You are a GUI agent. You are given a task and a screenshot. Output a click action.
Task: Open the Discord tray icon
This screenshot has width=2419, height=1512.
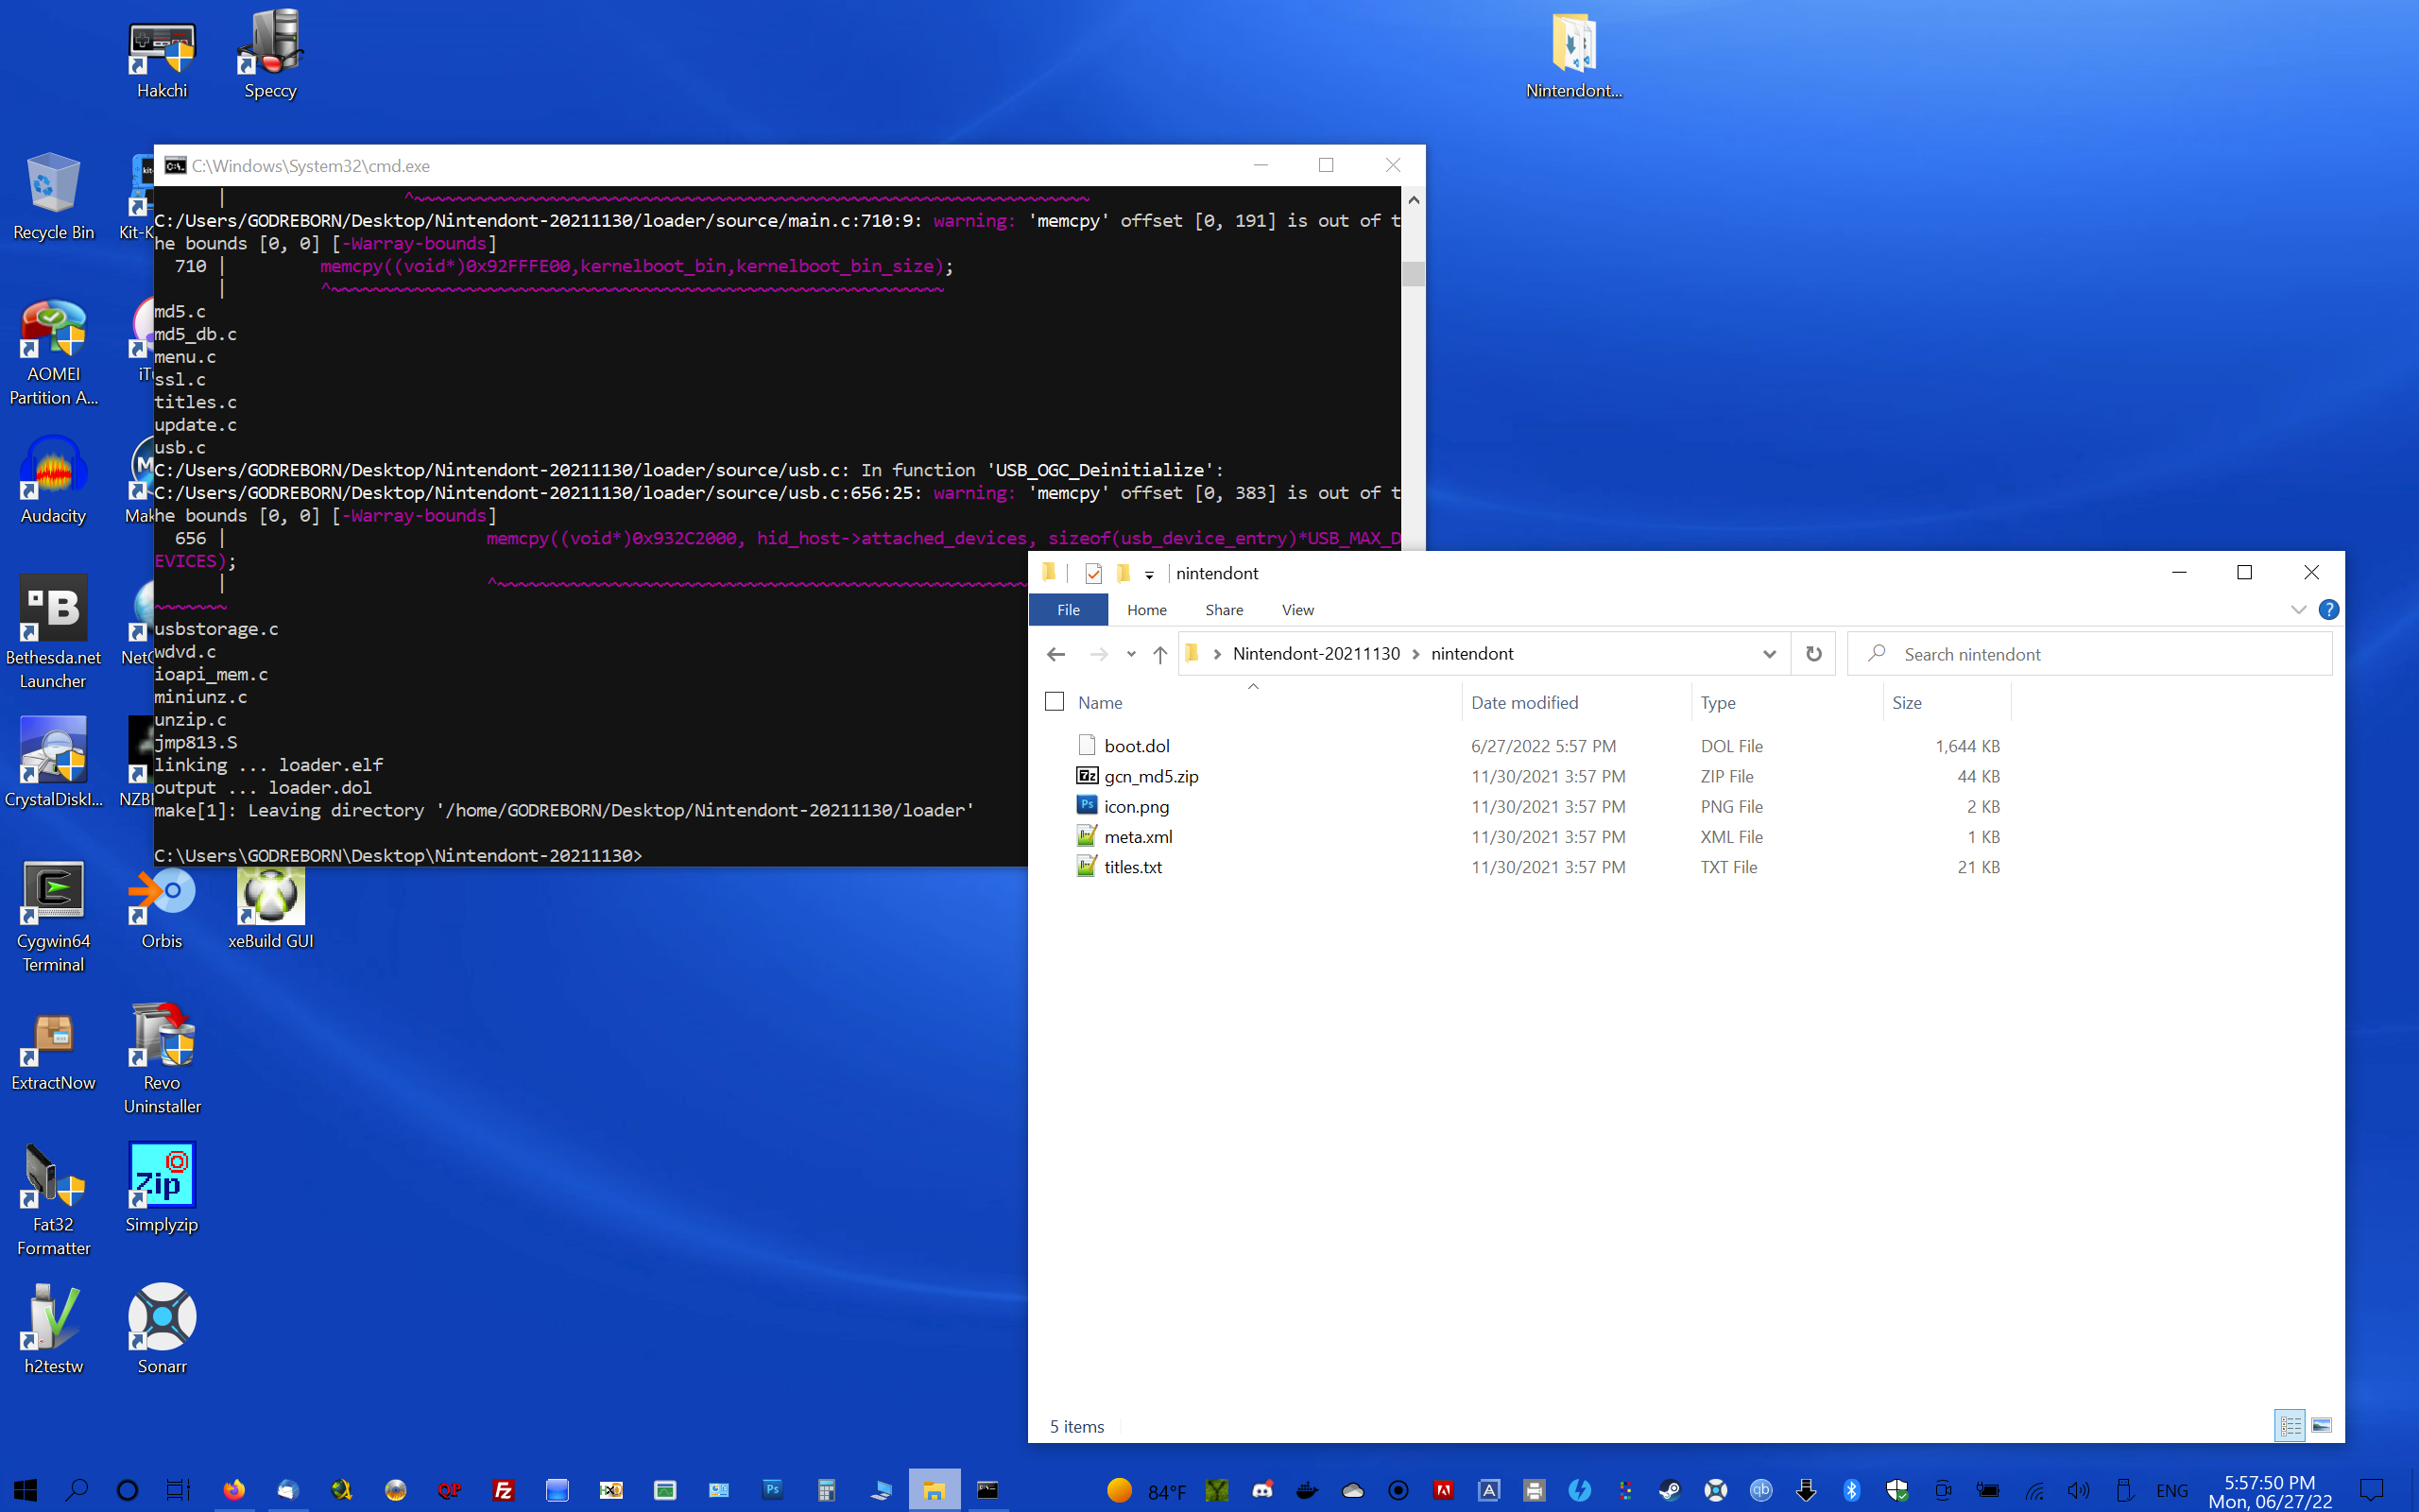click(x=1262, y=1491)
